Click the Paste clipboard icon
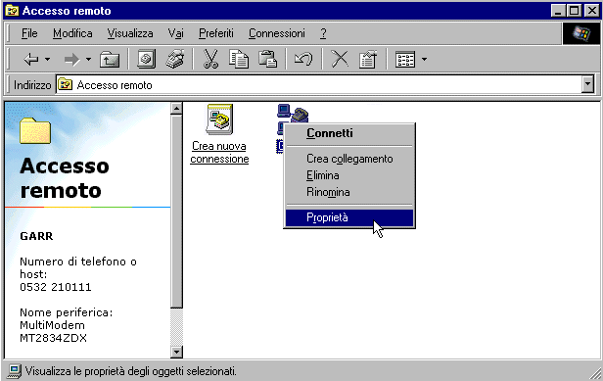The height and width of the screenshot is (381, 603). point(267,59)
